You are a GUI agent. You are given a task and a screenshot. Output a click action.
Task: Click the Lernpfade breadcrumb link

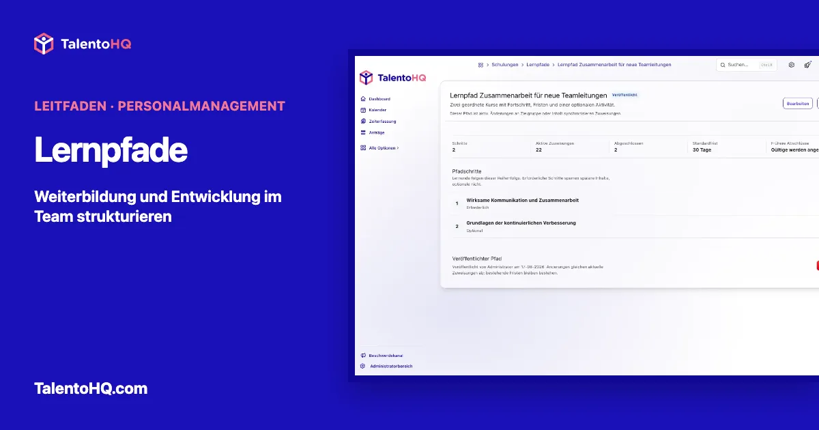coord(538,65)
